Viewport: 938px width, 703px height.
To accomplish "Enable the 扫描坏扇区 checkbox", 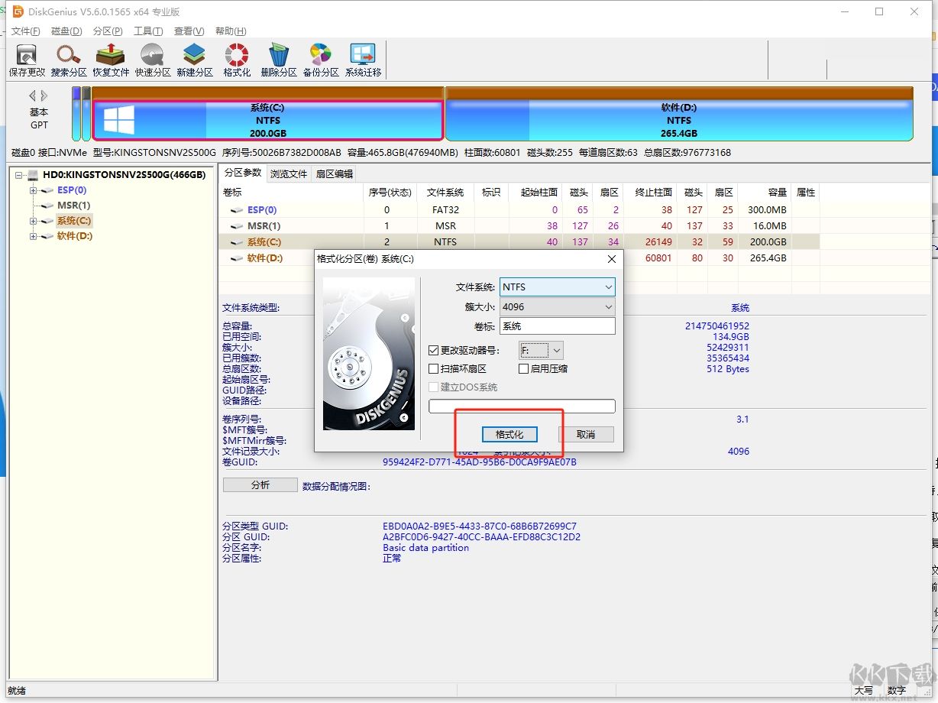I will tap(434, 369).
